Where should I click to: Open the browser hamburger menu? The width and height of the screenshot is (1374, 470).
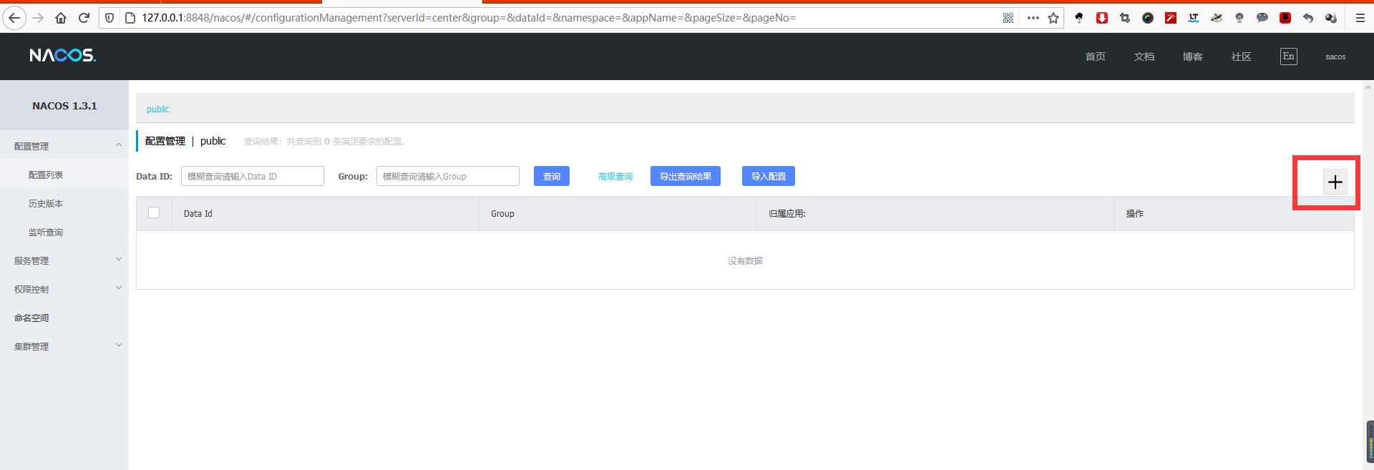pyautogui.click(x=1360, y=18)
